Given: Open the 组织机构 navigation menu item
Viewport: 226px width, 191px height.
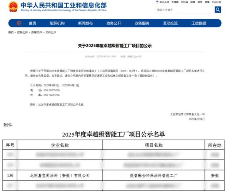Looking at the screenshot, I should pos(57,23).
